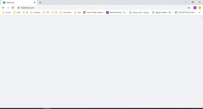The height and width of the screenshot is (109, 203).
Task: Open the purple profile avatar menu
Action: pyautogui.click(x=195, y=8)
